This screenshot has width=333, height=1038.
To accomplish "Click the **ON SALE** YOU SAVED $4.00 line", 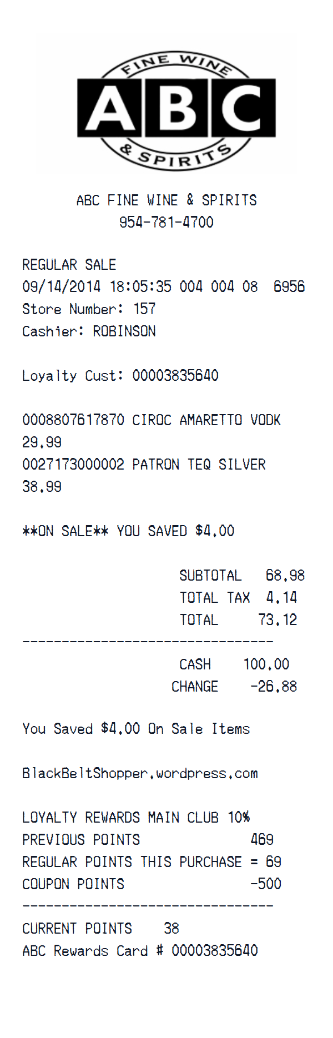I will (x=128, y=531).
